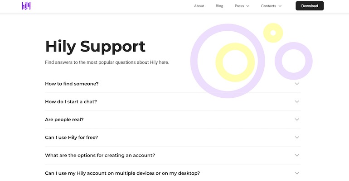Image resolution: width=349 pixels, height=181 pixels.
Task: Click chevron beside multiple devices question
Action: pos(297,173)
